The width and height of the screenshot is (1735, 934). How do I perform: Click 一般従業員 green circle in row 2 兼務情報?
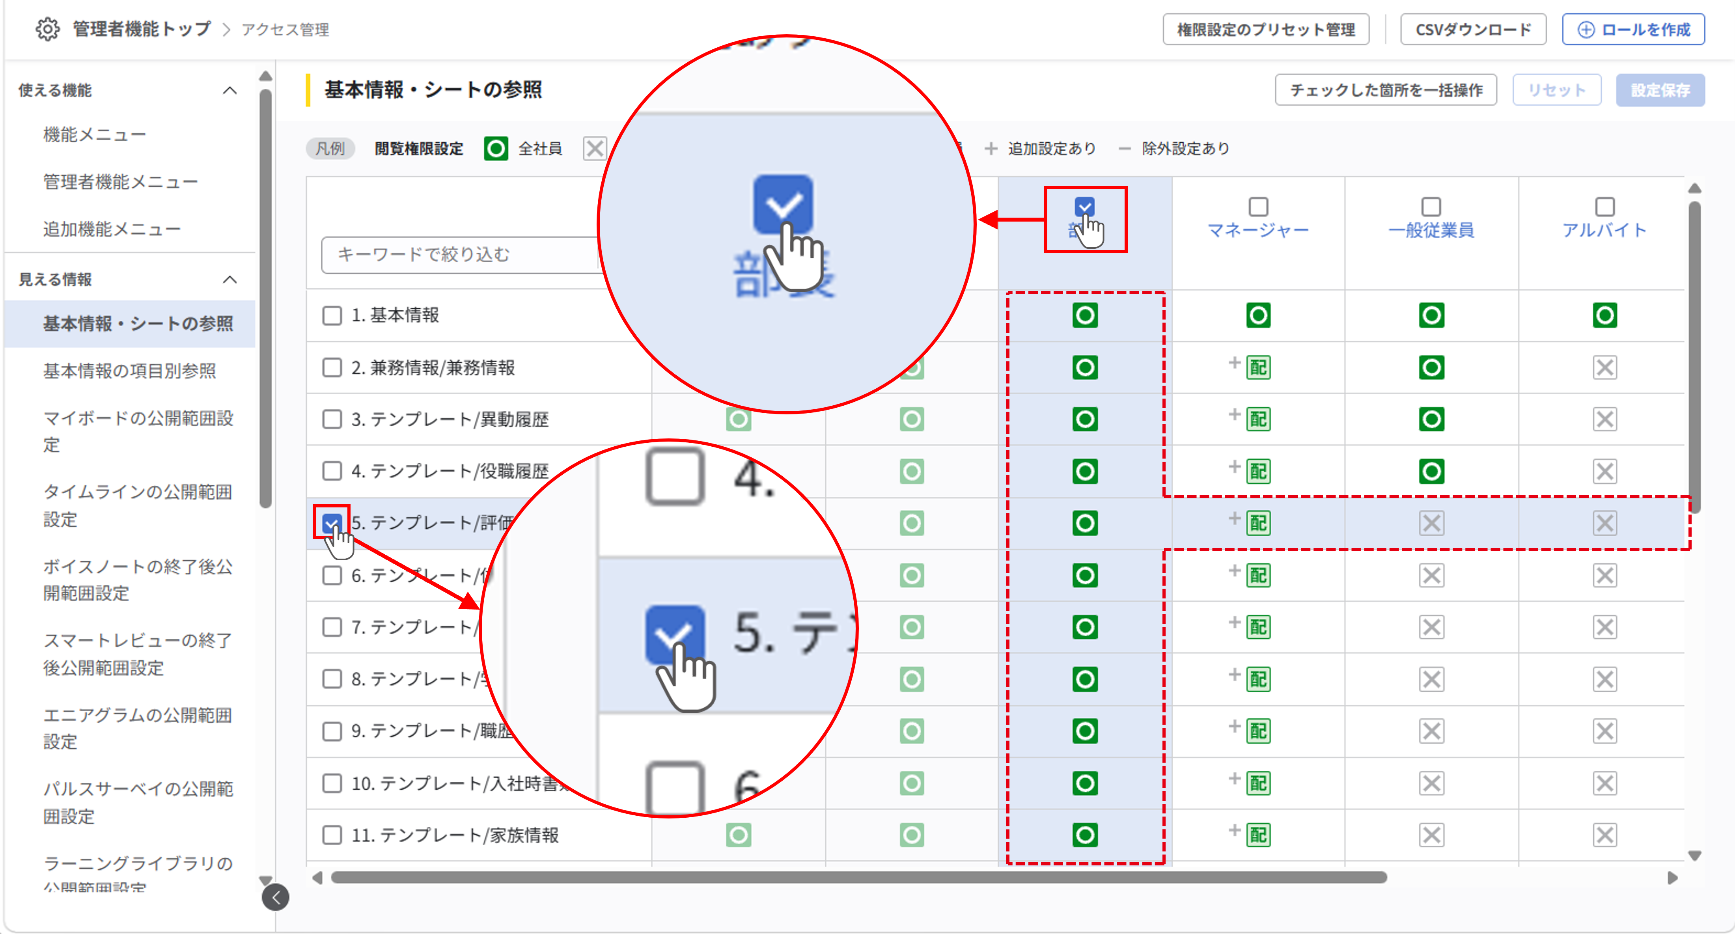[x=1431, y=368]
